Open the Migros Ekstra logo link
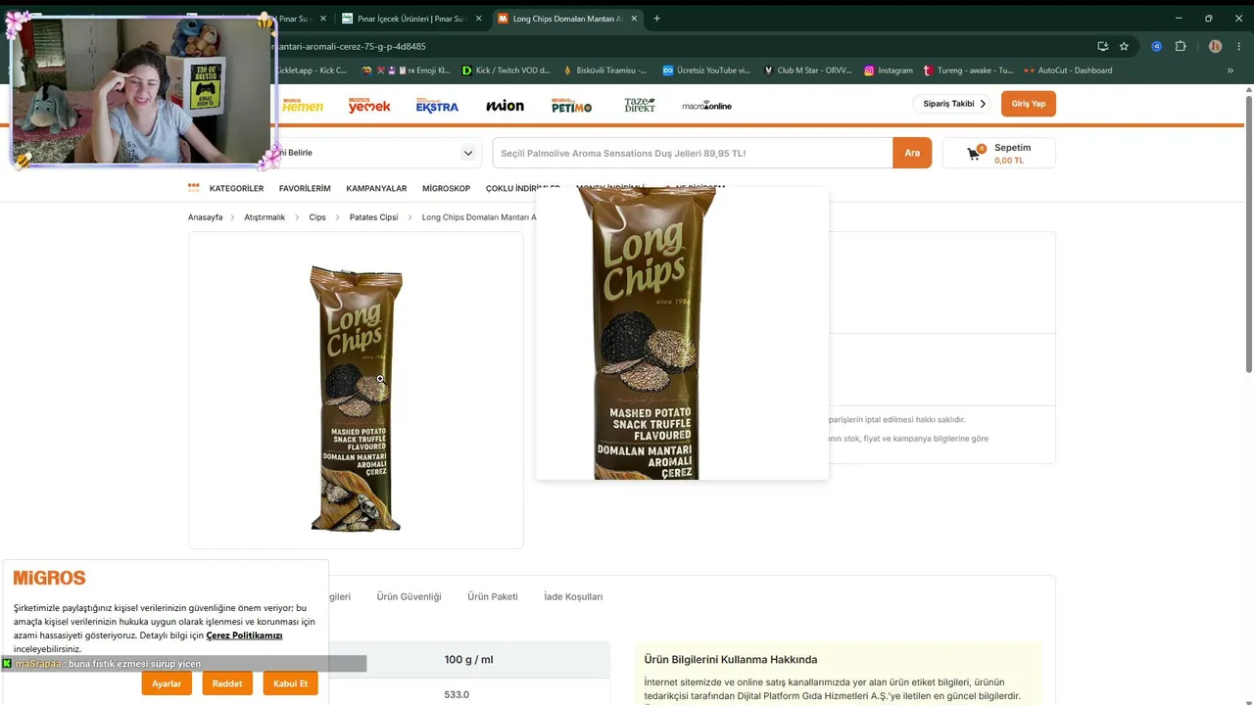Image resolution: width=1254 pixels, height=705 pixels. click(x=437, y=105)
